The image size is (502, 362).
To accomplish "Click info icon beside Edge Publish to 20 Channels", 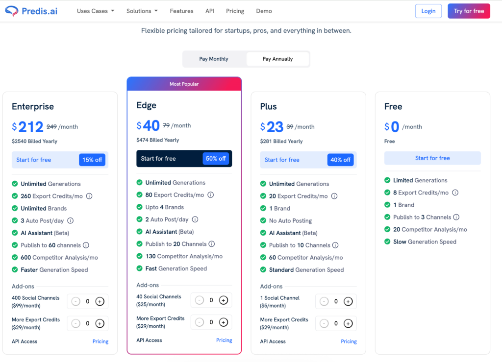I will pos(211,244).
